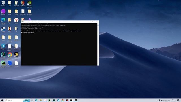Open the notification center icon
Screen dimensions: 181x102
click(178, 100)
